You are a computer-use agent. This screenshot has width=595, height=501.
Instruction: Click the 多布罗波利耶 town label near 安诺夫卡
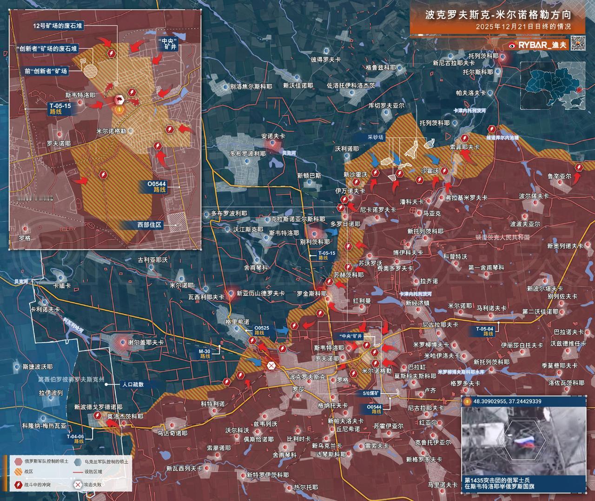[248, 153]
